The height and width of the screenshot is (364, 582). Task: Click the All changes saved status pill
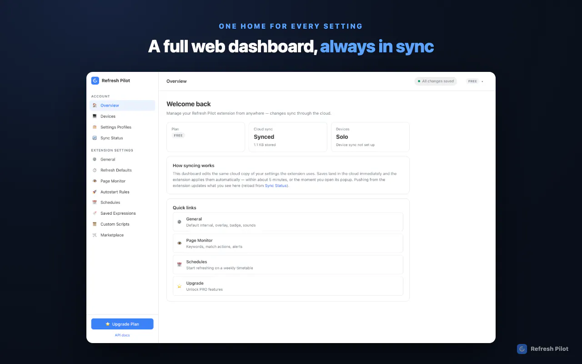click(x=436, y=81)
